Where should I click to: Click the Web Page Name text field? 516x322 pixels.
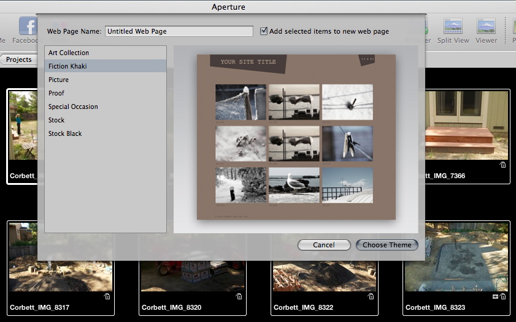[179, 31]
